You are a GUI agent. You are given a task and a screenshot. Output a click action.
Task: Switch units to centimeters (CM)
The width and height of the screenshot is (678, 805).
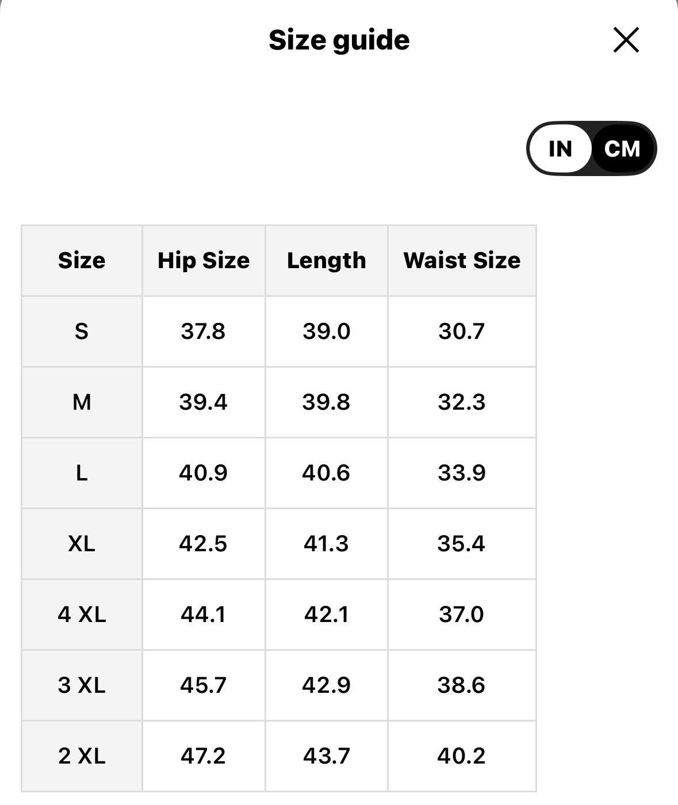point(622,149)
